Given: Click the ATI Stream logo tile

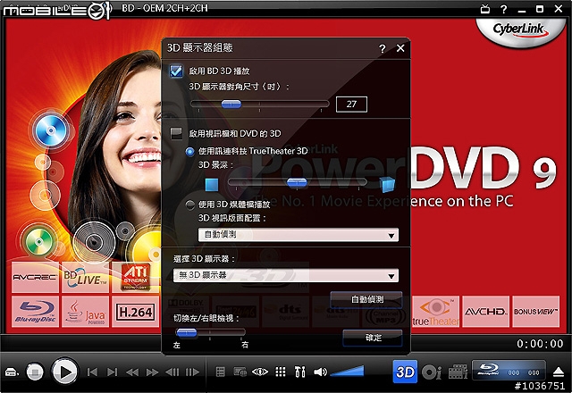Looking at the screenshot, I should click(x=135, y=277).
